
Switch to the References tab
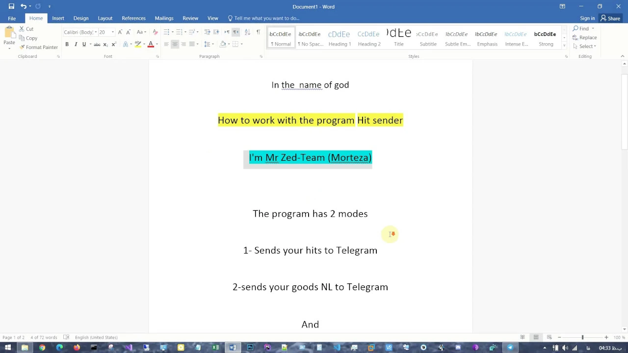[133, 18]
